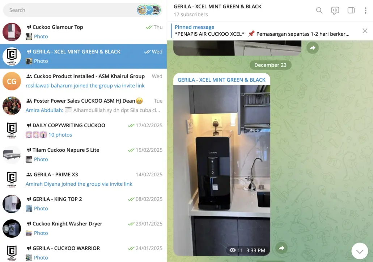Click roslilawati baharum joined the group text
373x262 pixels.
pos(85,86)
